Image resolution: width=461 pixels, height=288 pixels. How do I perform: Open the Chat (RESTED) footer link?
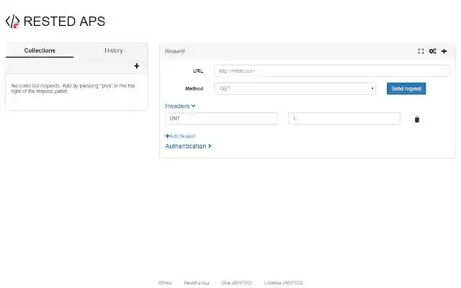click(237, 283)
